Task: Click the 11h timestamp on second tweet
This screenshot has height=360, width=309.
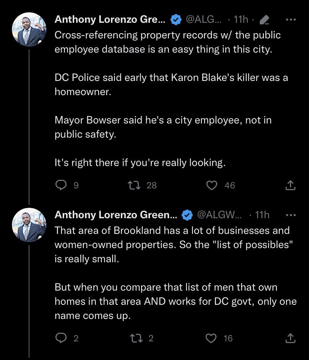Action: [x=262, y=215]
